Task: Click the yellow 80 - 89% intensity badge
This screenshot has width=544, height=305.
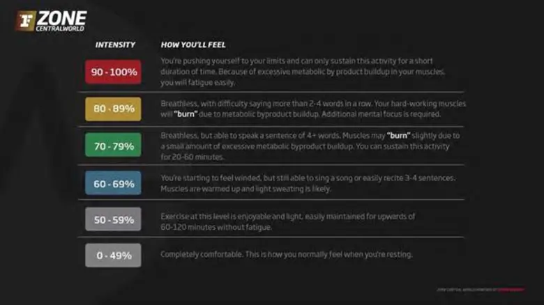Action: pos(113,109)
